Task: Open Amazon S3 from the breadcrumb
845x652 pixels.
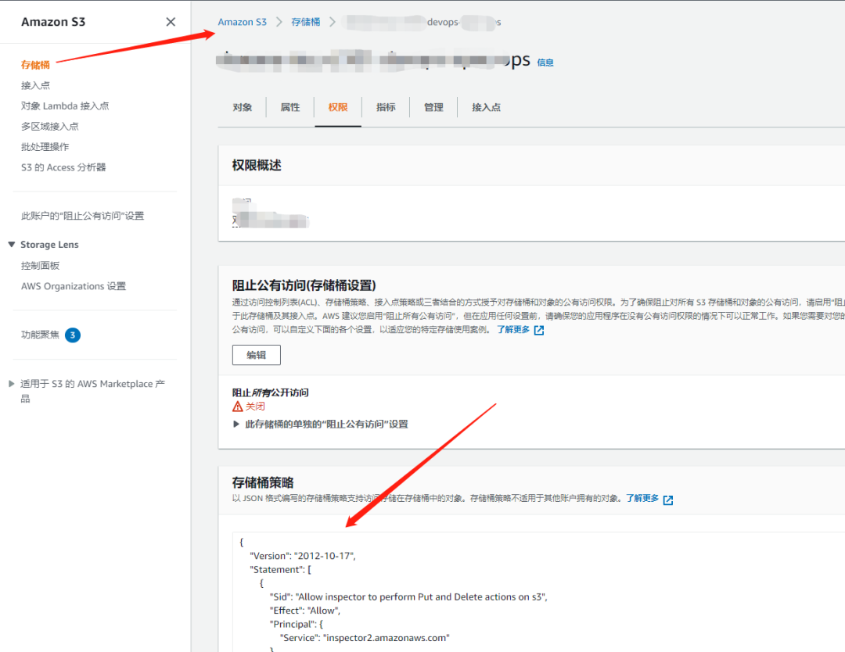Action: (x=242, y=22)
